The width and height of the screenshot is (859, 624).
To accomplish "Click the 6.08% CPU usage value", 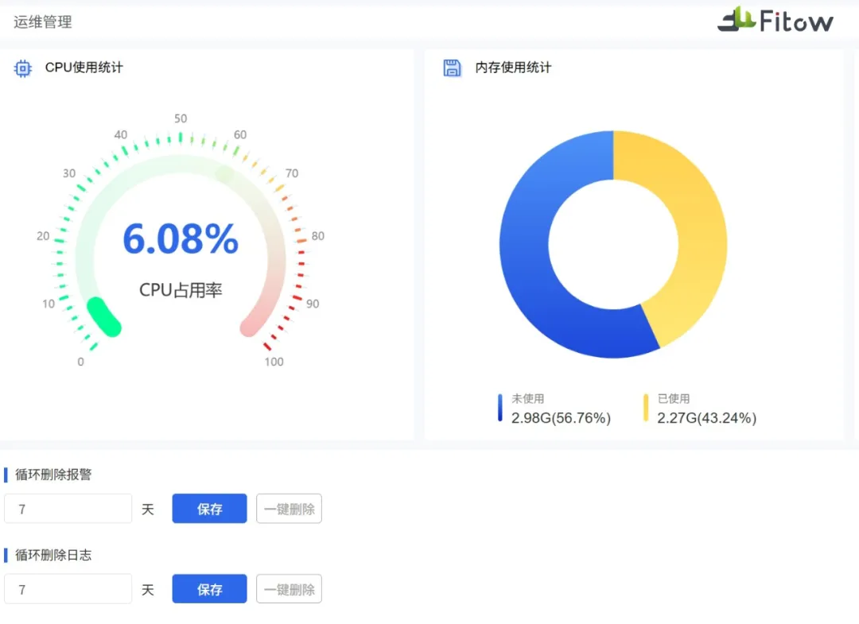I will point(181,239).
